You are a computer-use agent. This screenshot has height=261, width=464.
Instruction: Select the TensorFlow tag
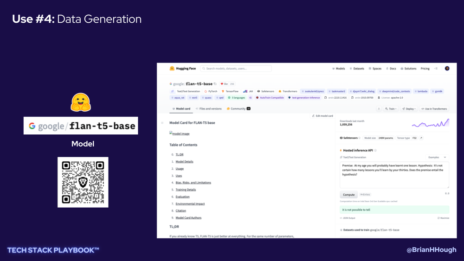[230, 91]
